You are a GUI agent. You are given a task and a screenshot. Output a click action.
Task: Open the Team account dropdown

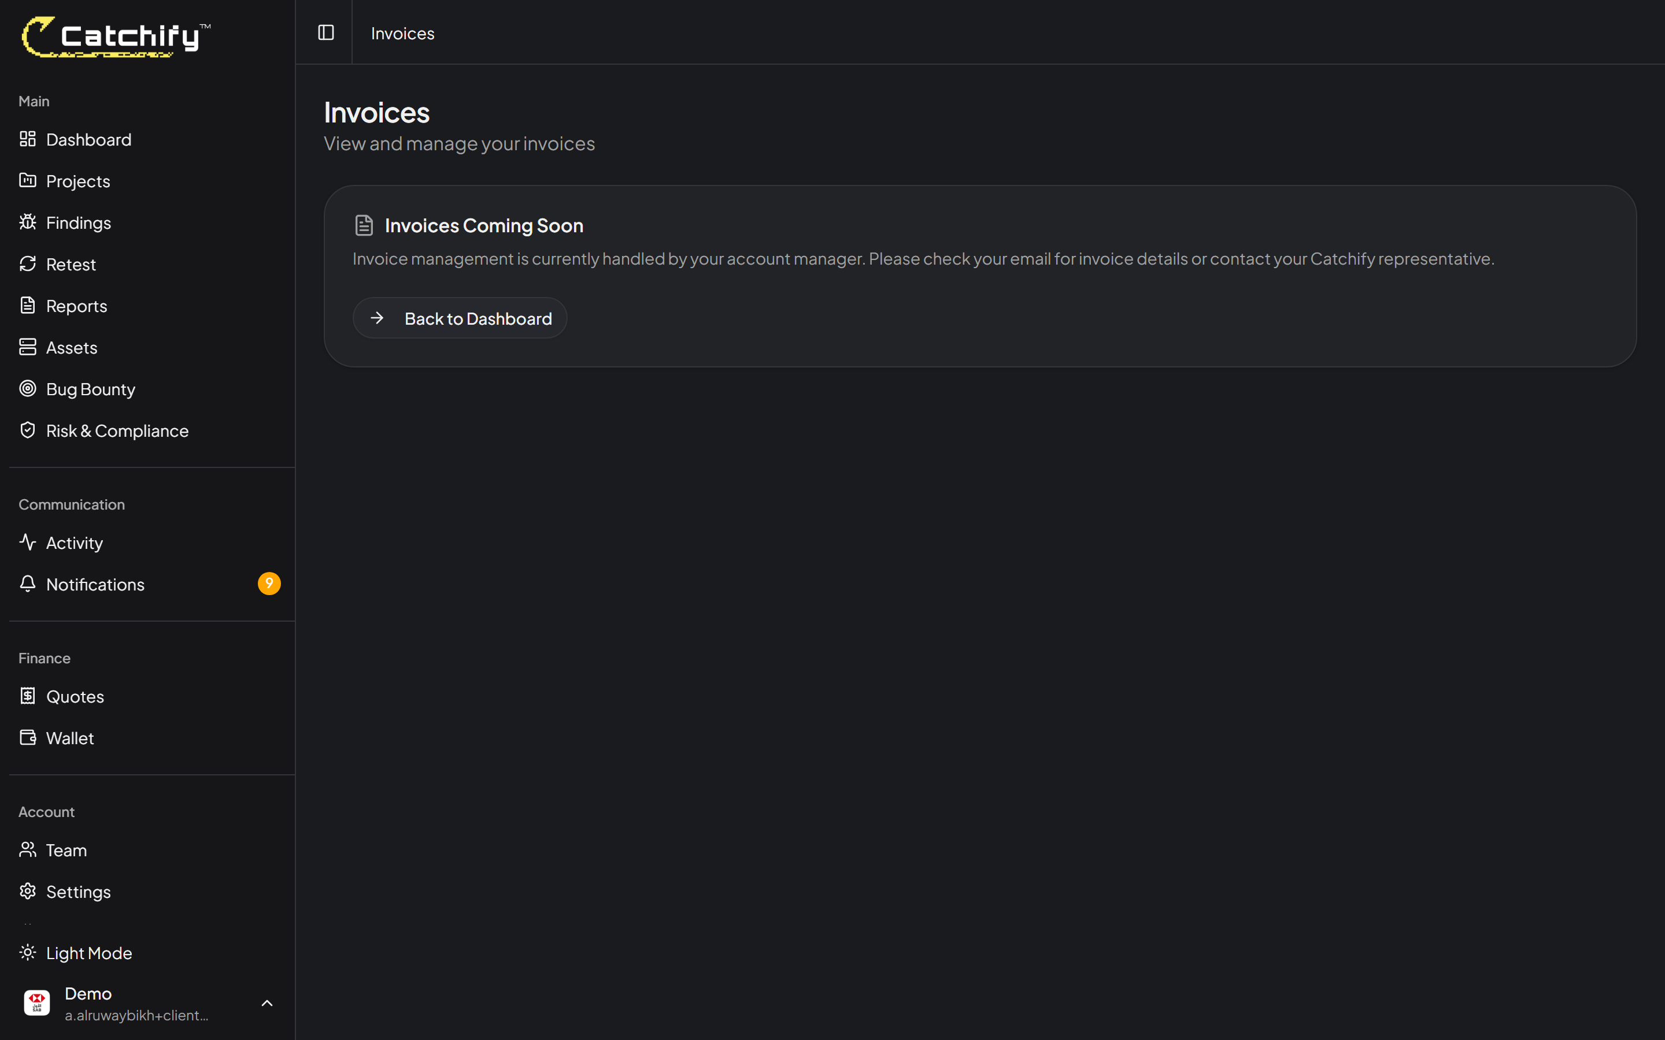pyautogui.click(x=66, y=849)
